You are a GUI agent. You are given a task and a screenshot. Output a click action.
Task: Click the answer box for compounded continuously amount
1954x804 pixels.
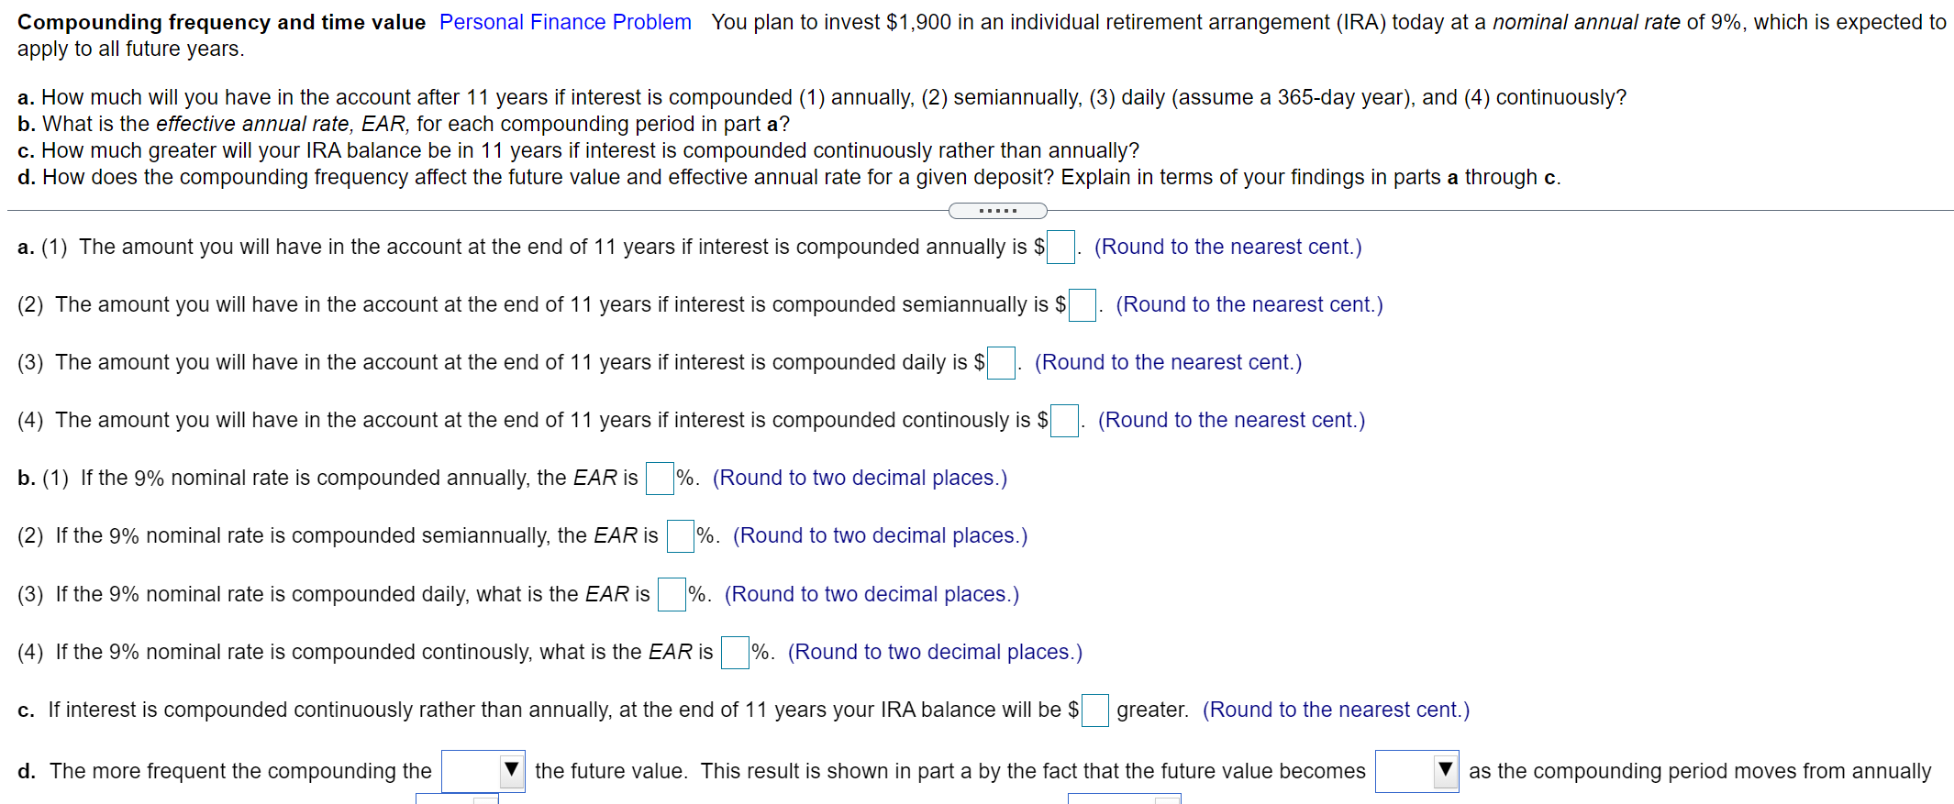click(x=1064, y=421)
